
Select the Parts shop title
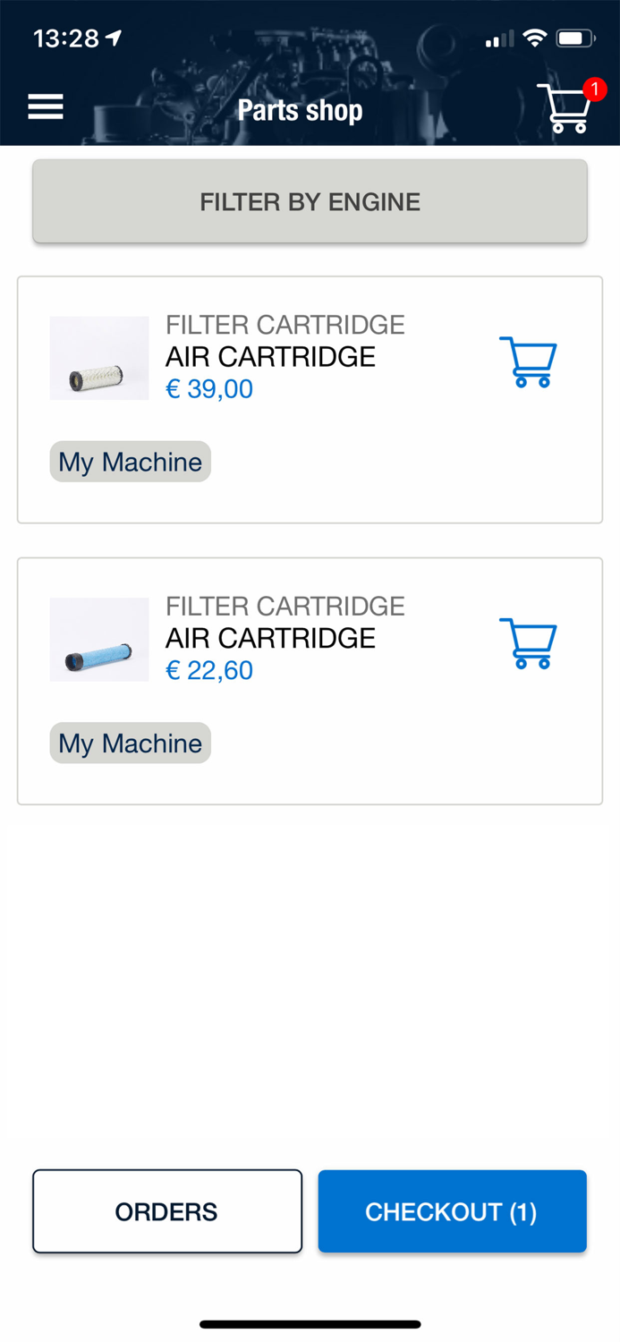click(x=300, y=109)
